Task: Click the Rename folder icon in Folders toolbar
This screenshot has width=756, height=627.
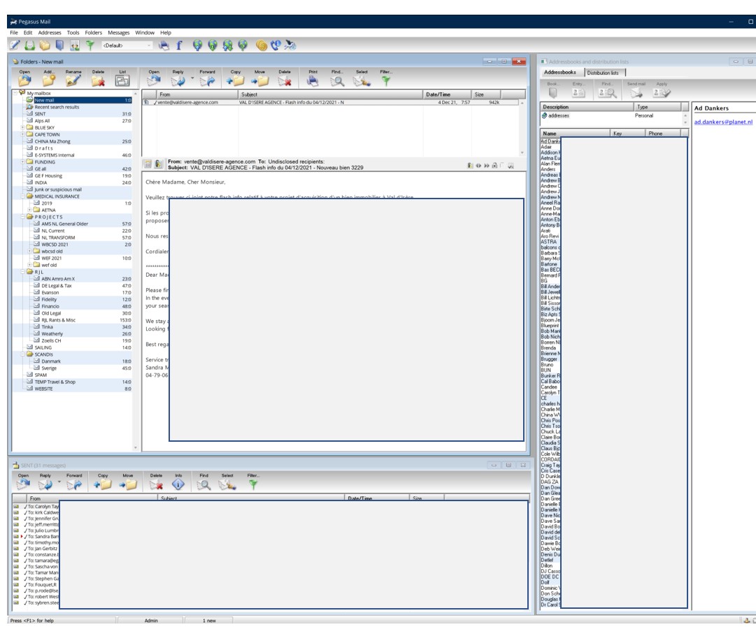Action: [73, 80]
